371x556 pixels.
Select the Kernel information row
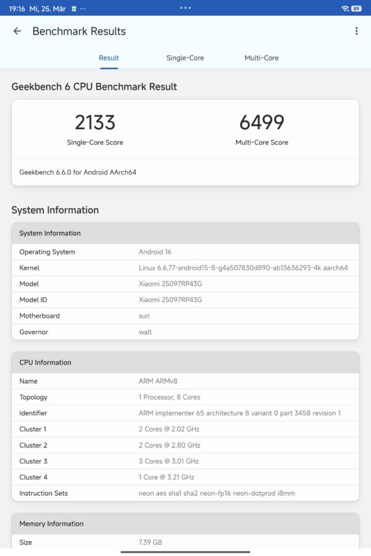click(x=185, y=267)
